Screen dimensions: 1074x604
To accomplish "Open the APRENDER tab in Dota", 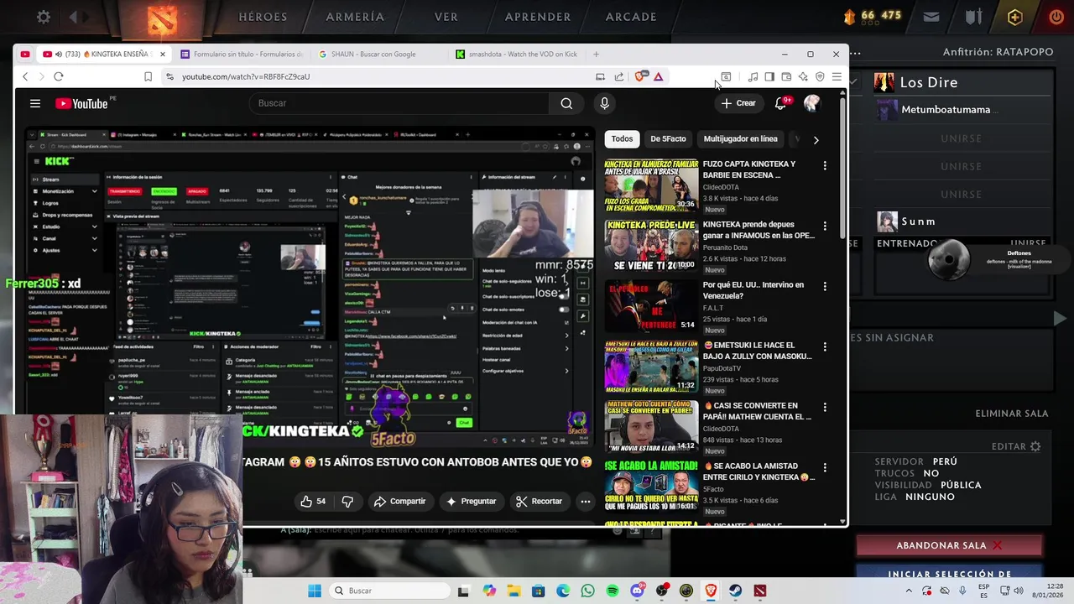I will tap(538, 17).
